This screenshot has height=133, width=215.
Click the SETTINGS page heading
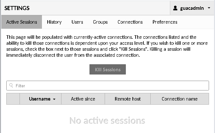pos(17,8)
